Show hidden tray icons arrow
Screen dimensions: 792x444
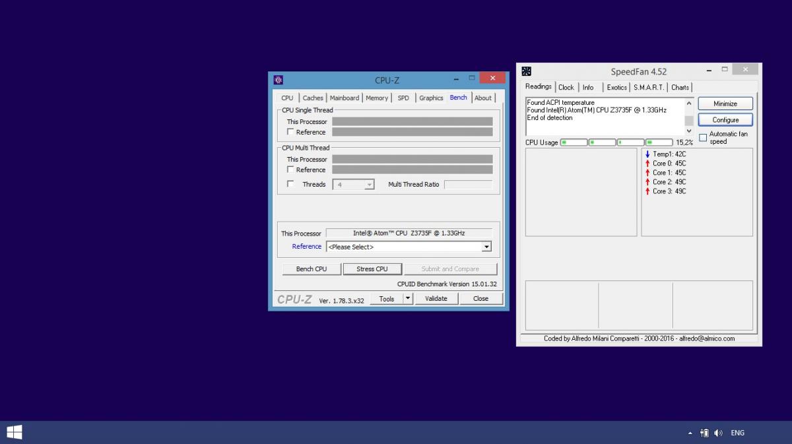coord(690,433)
